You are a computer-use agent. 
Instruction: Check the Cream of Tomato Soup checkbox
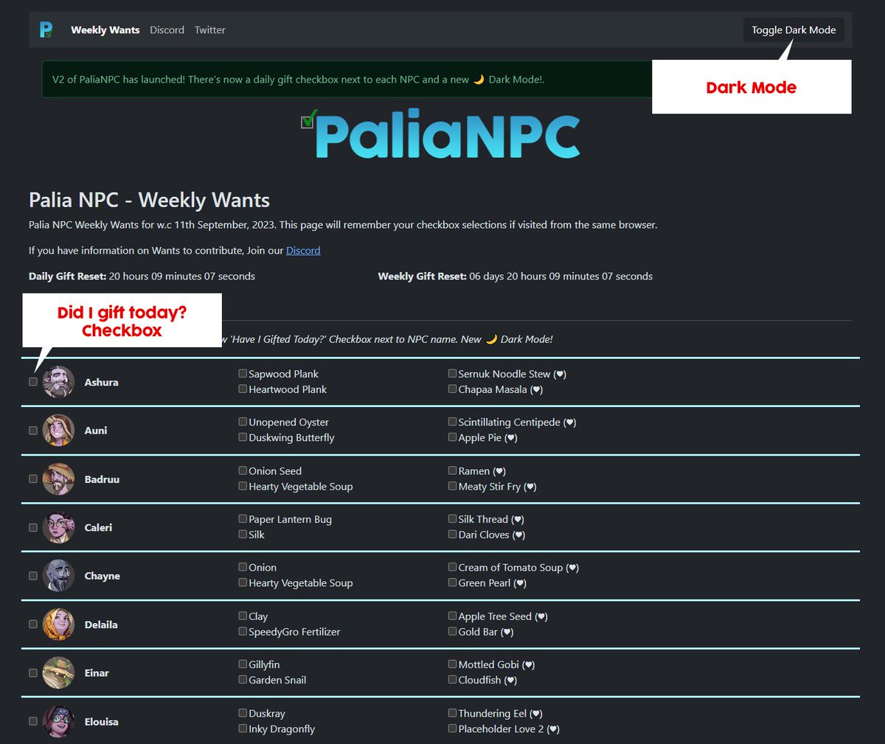(x=452, y=567)
